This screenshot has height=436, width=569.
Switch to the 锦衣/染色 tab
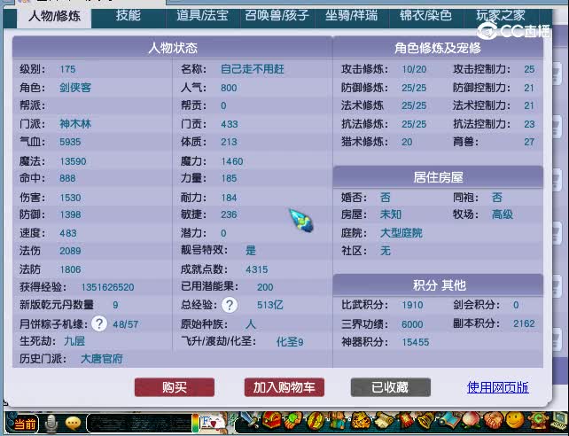click(x=425, y=16)
